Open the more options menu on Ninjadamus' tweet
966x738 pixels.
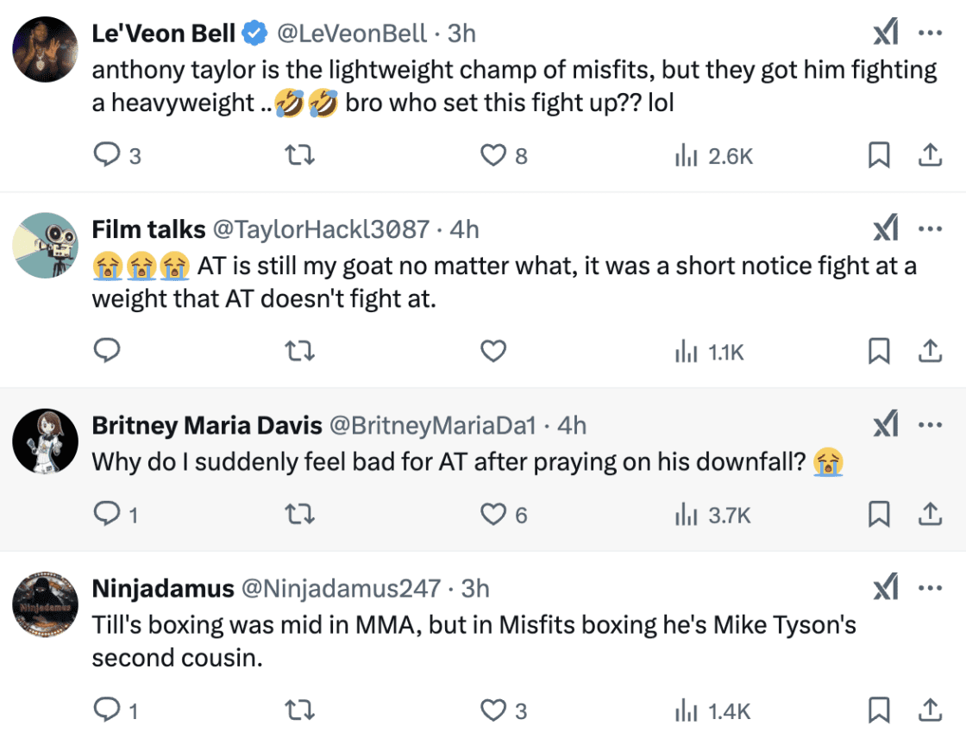pos(930,588)
